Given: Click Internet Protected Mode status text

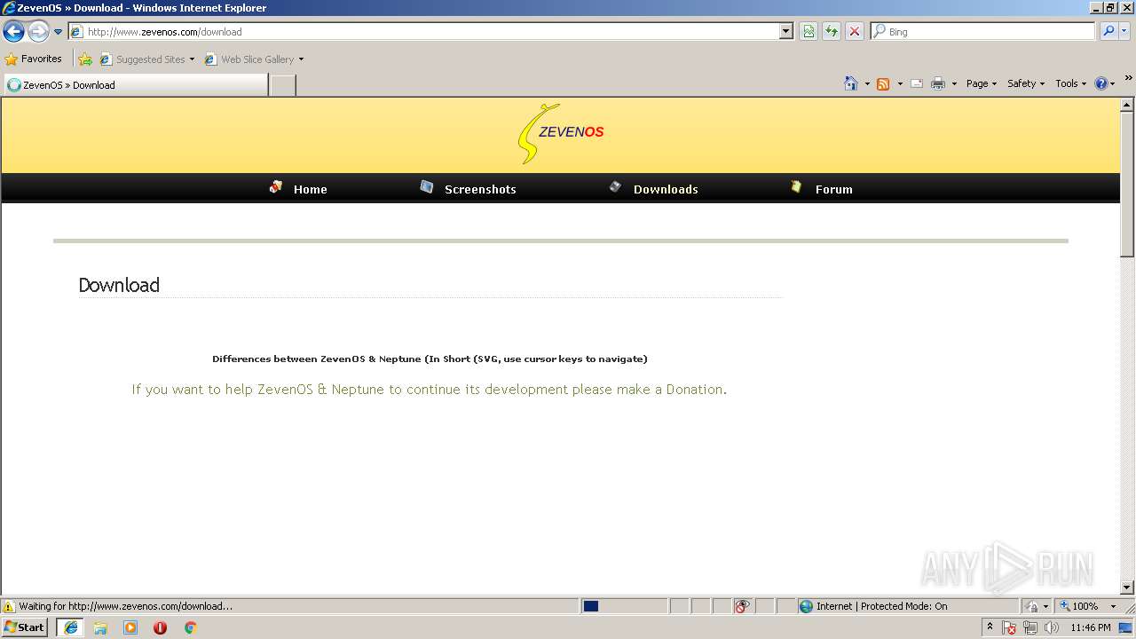Looking at the screenshot, I should (882, 606).
